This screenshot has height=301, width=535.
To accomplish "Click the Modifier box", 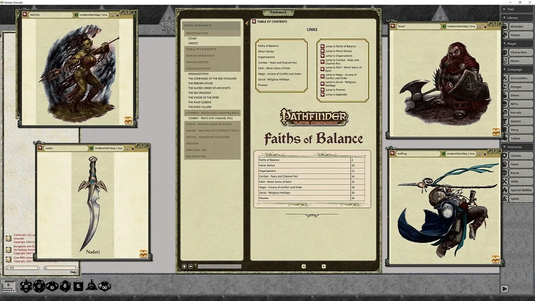I will click(8, 286).
